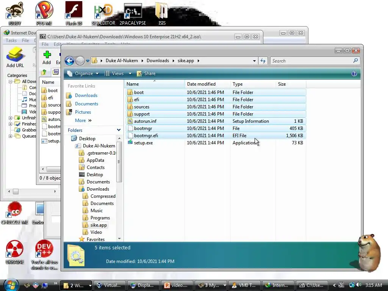Image resolution: width=388 pixels, height=291 pixels.
Task: Select AppData folder in Folders tree
Action: click(95, 160)
